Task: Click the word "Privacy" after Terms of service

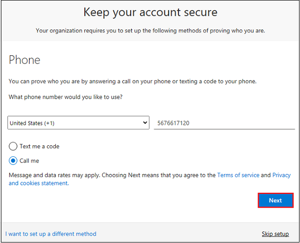Action: pyautogui.click(x=282, y=175)
